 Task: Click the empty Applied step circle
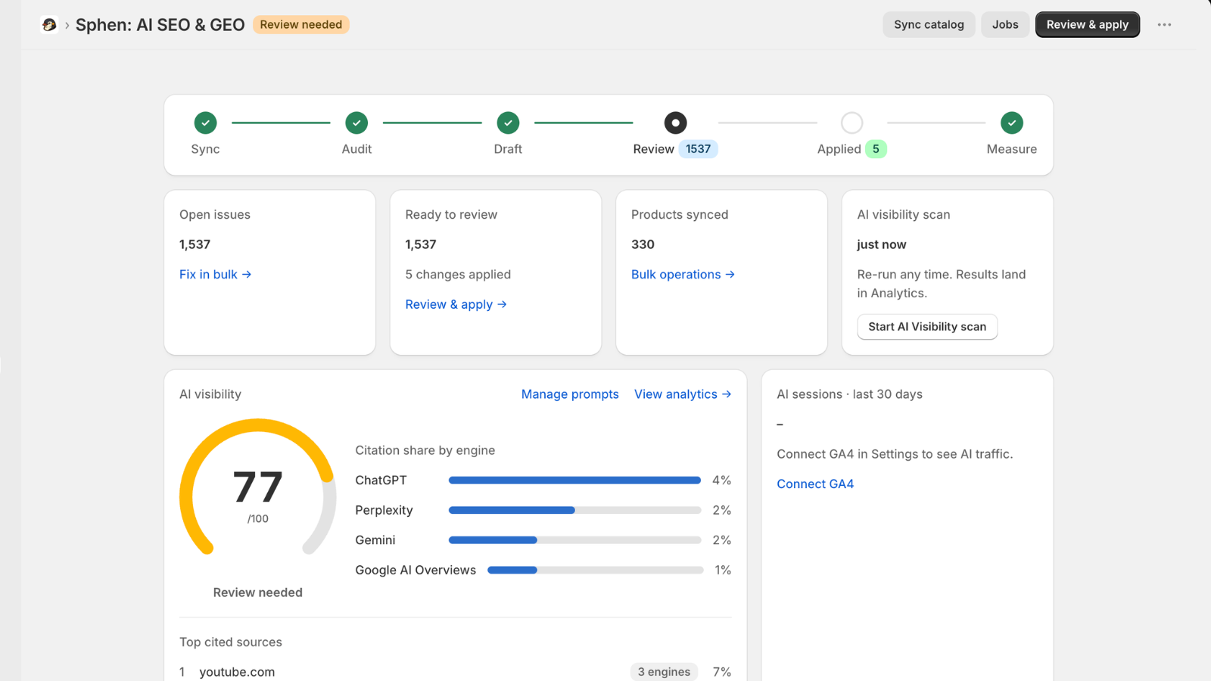coord(851,123)
